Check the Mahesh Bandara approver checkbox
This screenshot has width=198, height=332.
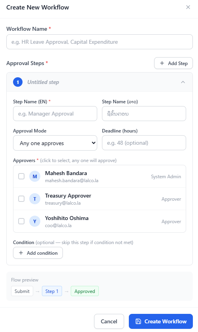coord(21,176)
